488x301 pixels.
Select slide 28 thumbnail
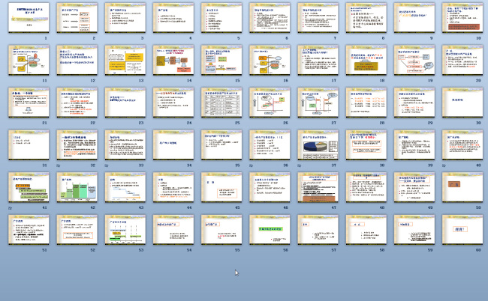coord(366,102)
